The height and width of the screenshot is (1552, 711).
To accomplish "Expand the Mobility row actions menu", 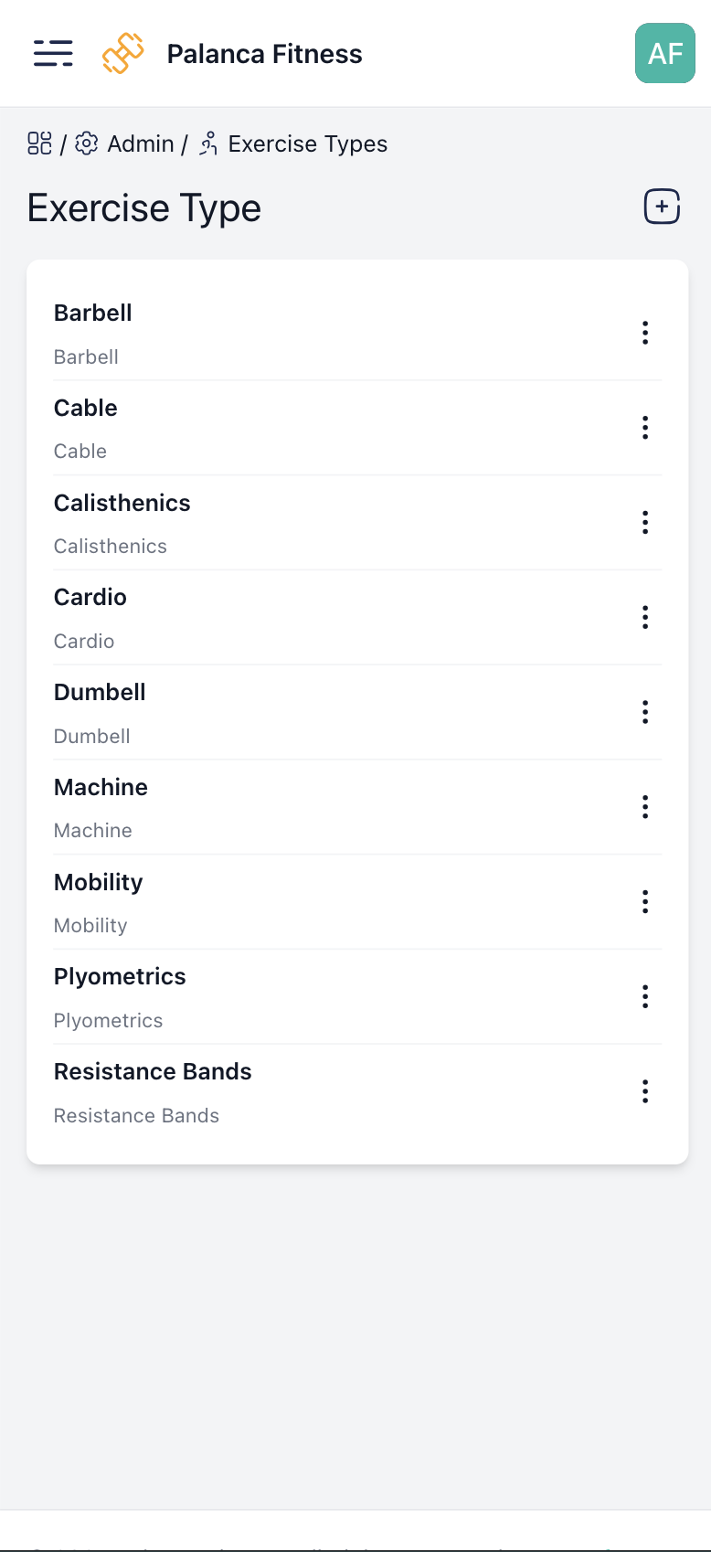I will coord(645,902).
